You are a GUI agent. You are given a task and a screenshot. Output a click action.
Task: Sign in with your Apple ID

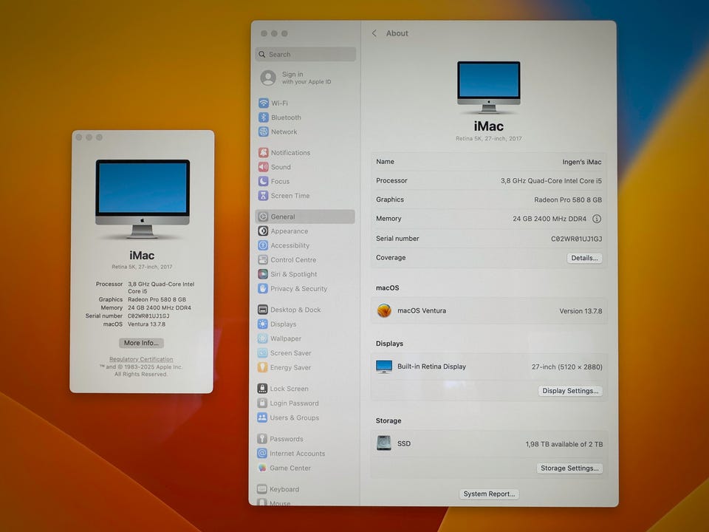point(296,78)
